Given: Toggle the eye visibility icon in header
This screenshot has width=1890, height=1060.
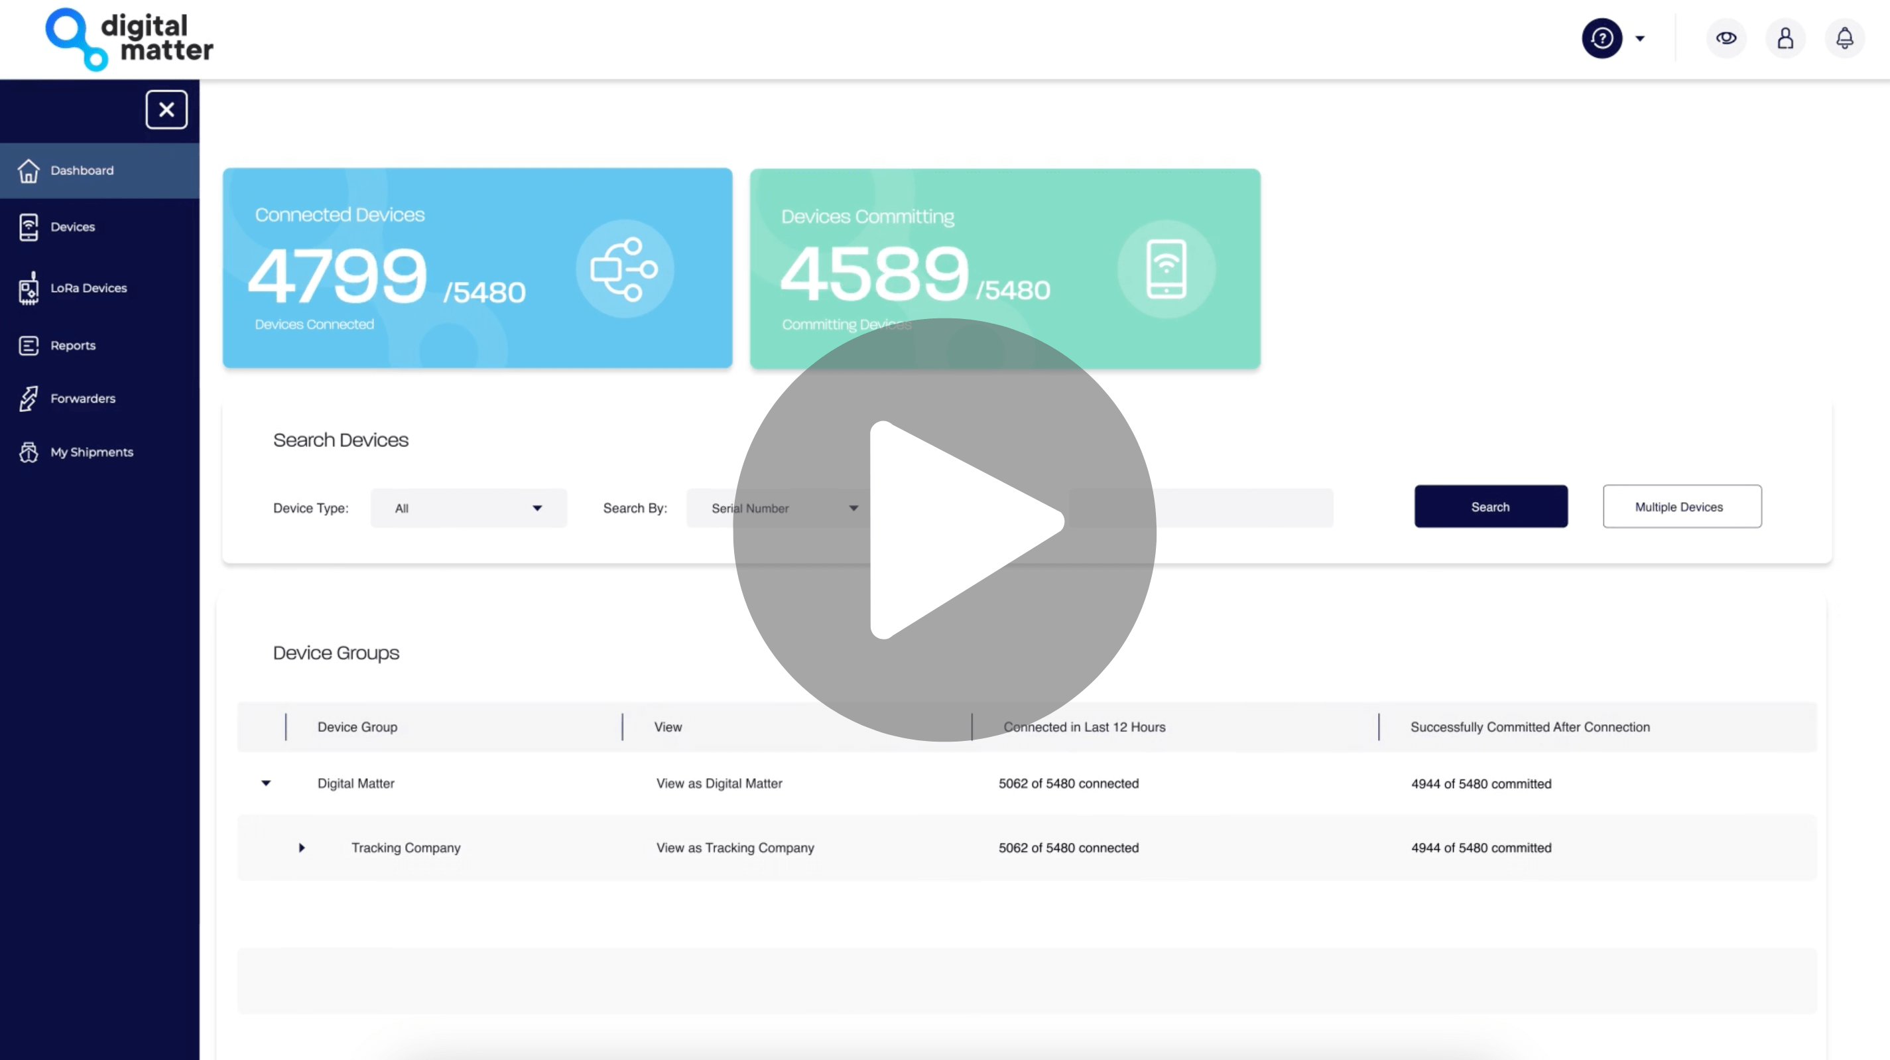Looking at the screenshot, I should (1726, 38).
